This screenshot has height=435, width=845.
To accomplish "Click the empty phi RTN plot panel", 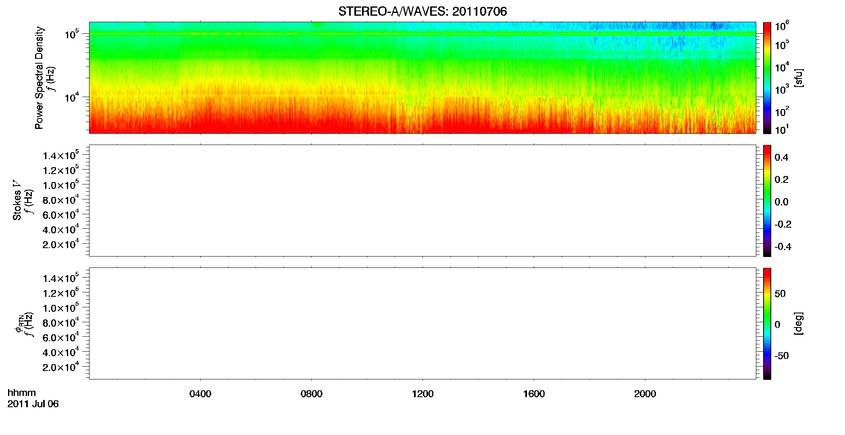I will pos(422,323).
